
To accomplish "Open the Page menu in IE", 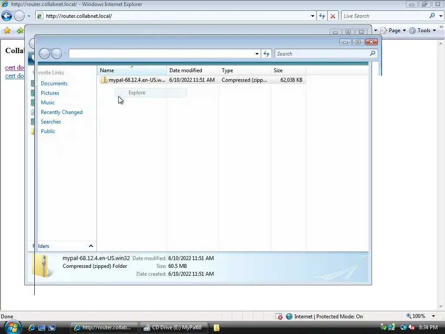I will tap(393, 30).
